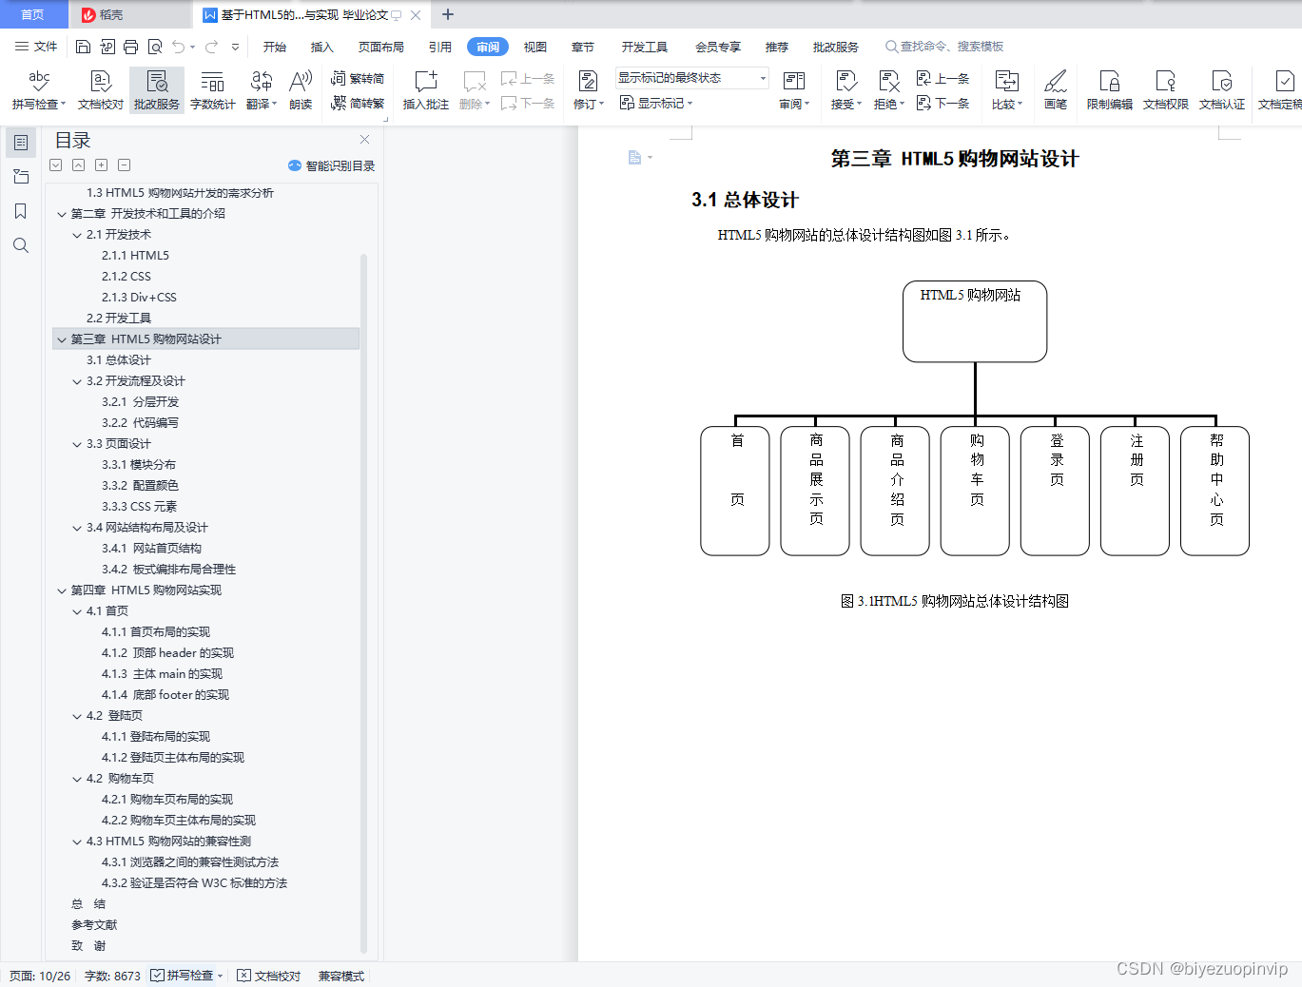Collapse the 4.1 首页 node
This screenshot has height=987, width=1302.
click(77, 611)
